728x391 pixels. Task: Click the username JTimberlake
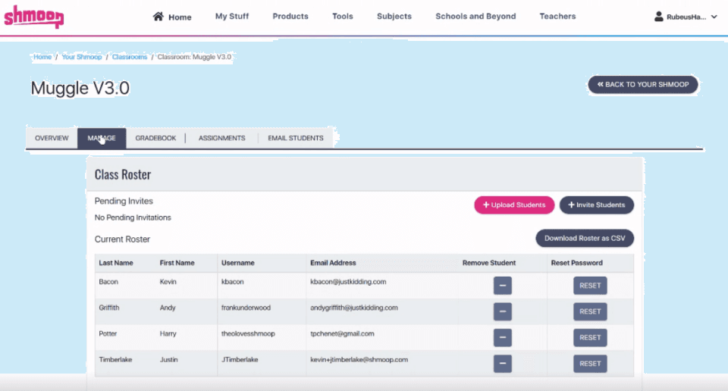(x=240, y=360)
